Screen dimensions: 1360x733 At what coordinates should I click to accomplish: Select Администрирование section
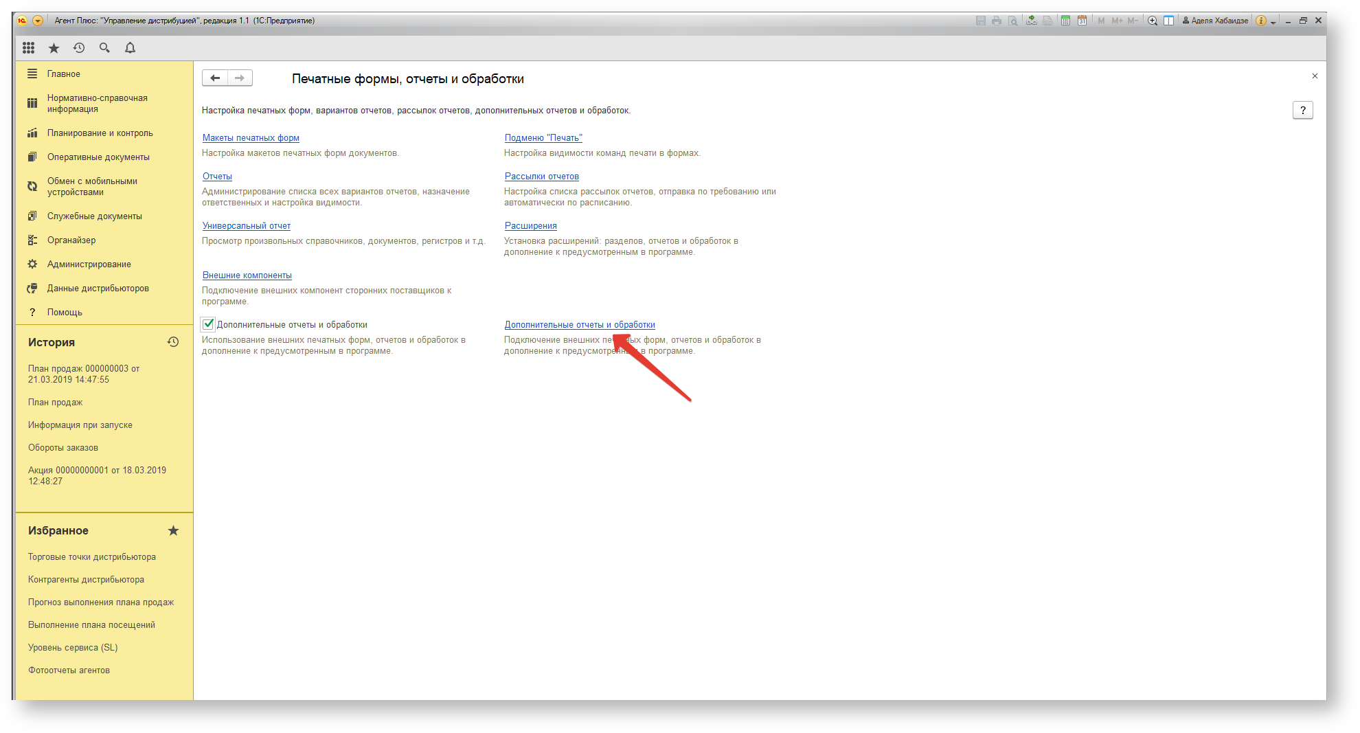(x=104, y=264)
